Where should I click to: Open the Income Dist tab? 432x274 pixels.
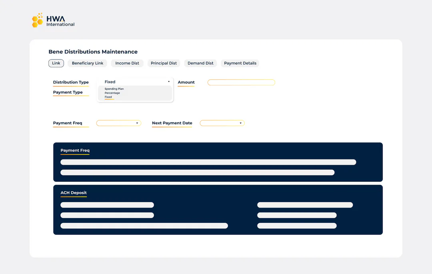(127, 63)
